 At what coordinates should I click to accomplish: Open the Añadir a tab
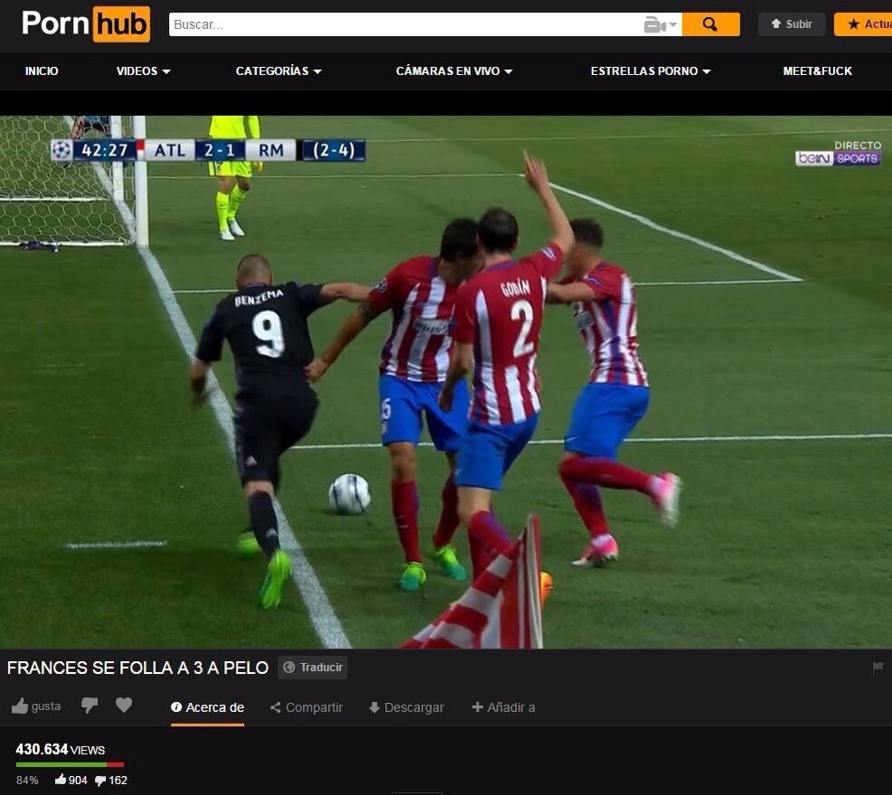click(x=503, y=707)
